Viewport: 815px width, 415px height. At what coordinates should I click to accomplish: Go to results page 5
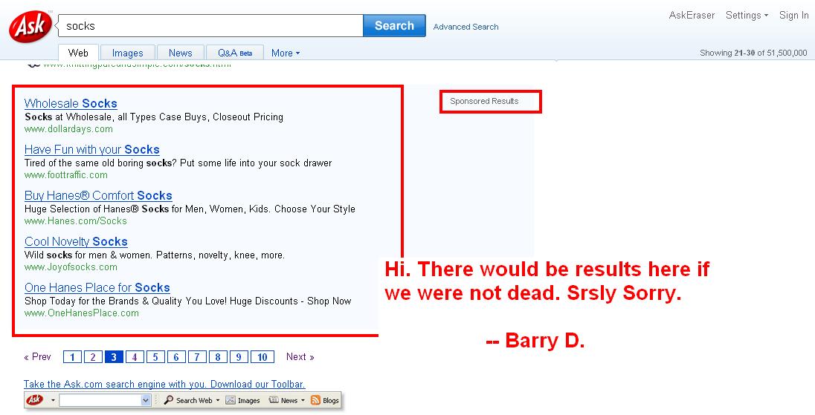tap(155, 357)
